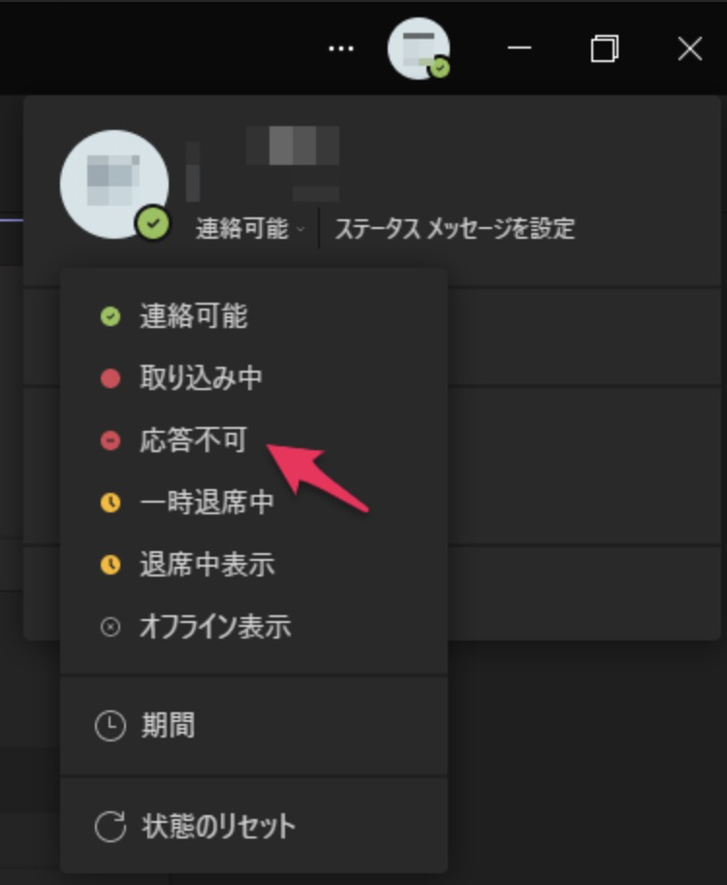Image resolution: width=727 pixels, height=885 pixels.
Task: Choose オフライン表示 option
Action: tap(254, 627)
